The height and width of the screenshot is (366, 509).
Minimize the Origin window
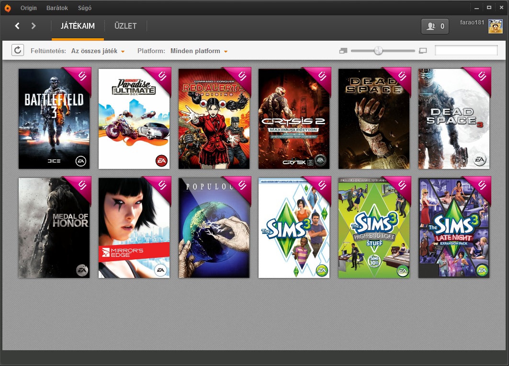476,8
